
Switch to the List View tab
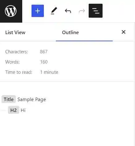click(15, 33)
